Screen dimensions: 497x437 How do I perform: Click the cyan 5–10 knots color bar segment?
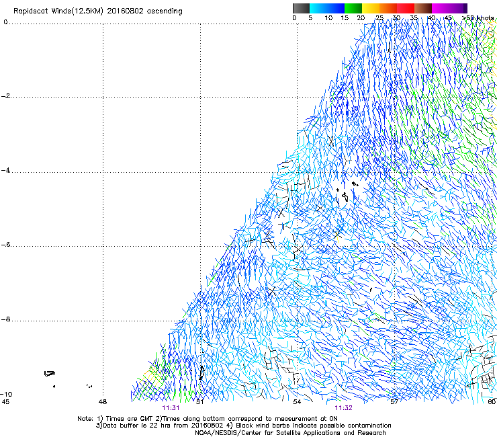[318, 8]
